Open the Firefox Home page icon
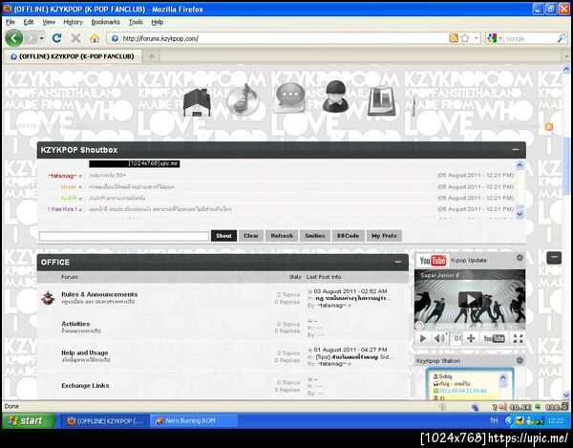 click(x=95, y=38)
